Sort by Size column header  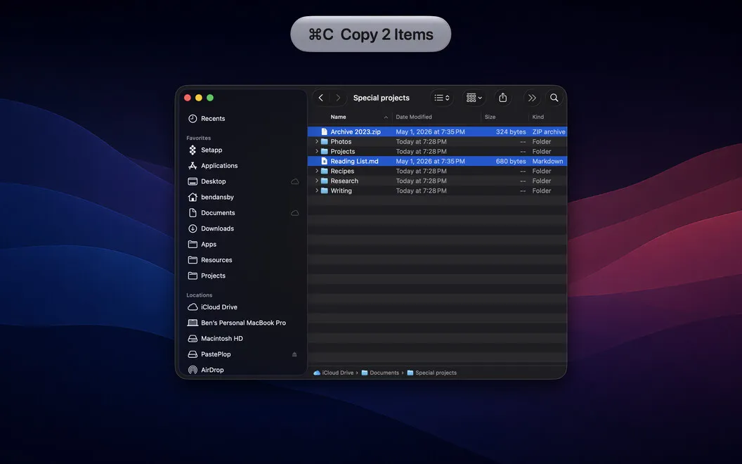coord(490,117)
